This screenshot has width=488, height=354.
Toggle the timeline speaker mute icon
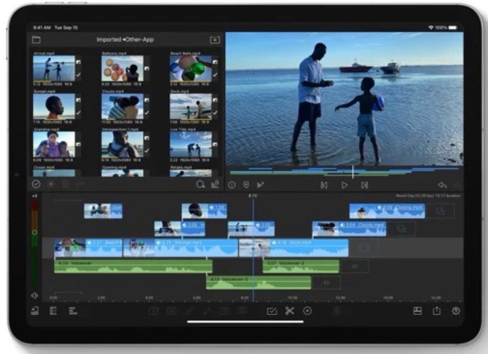coord(35,295)
